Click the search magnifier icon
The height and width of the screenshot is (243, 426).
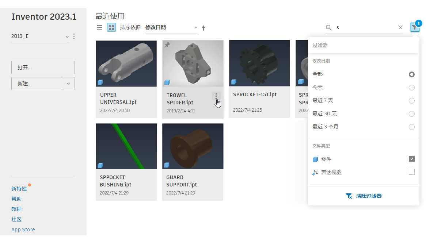(328, 27)
